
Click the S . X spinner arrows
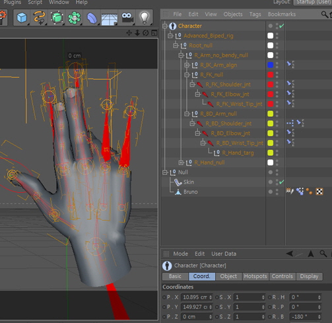coord(263,297)
